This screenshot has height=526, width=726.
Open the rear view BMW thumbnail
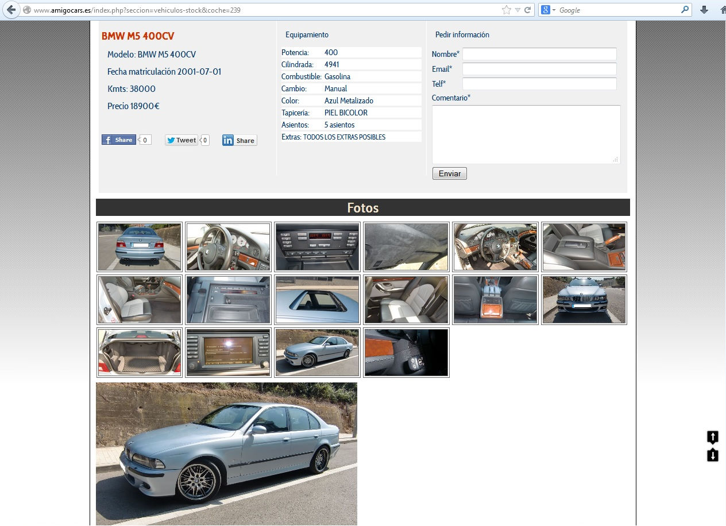[140, 247]
